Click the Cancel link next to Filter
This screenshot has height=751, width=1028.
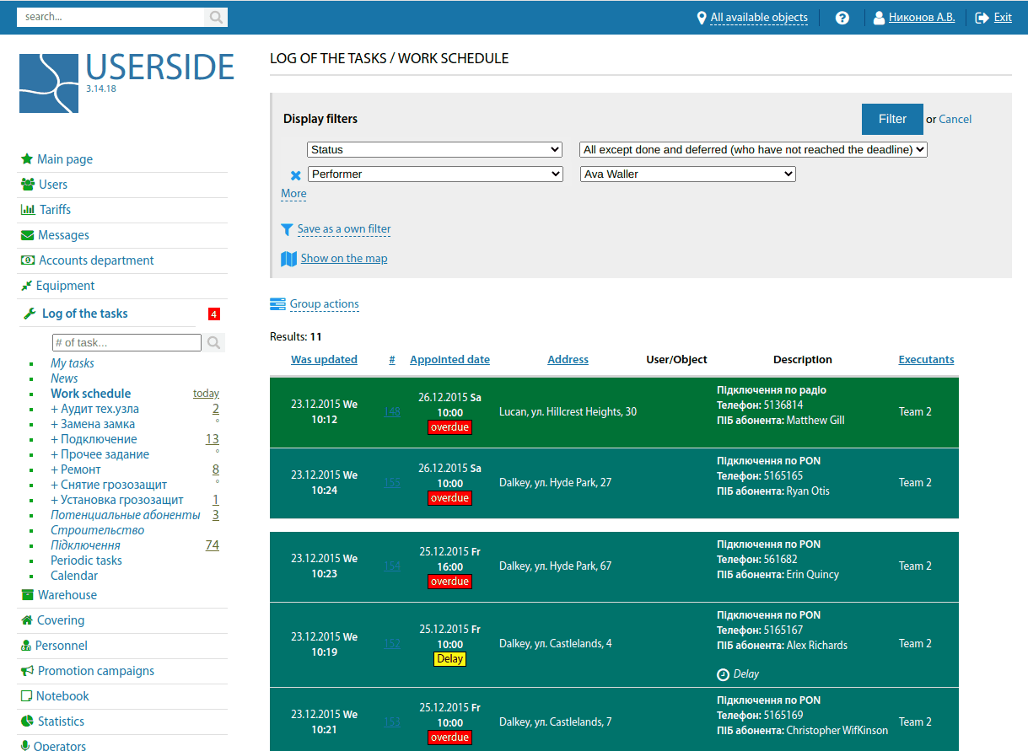(x=955, y=120)
